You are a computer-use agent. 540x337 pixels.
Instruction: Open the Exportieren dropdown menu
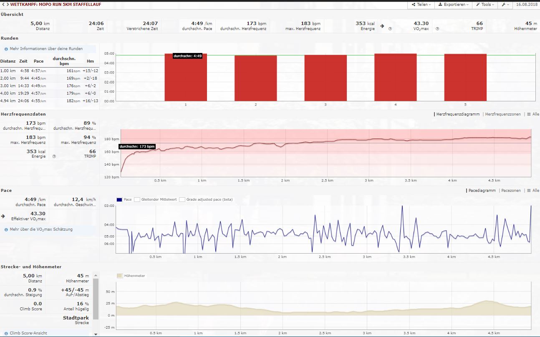point(453,5)
